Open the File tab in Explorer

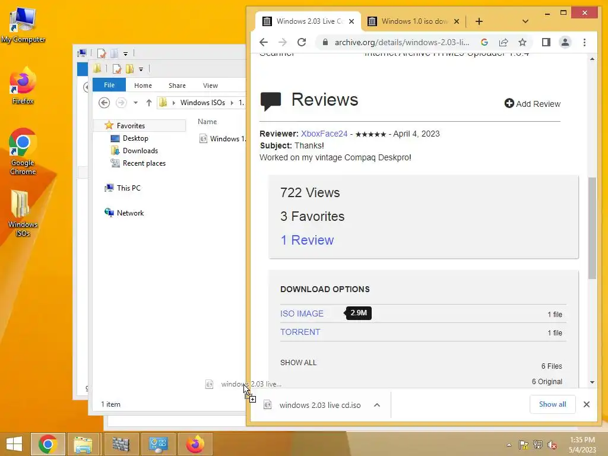(109, 85)
